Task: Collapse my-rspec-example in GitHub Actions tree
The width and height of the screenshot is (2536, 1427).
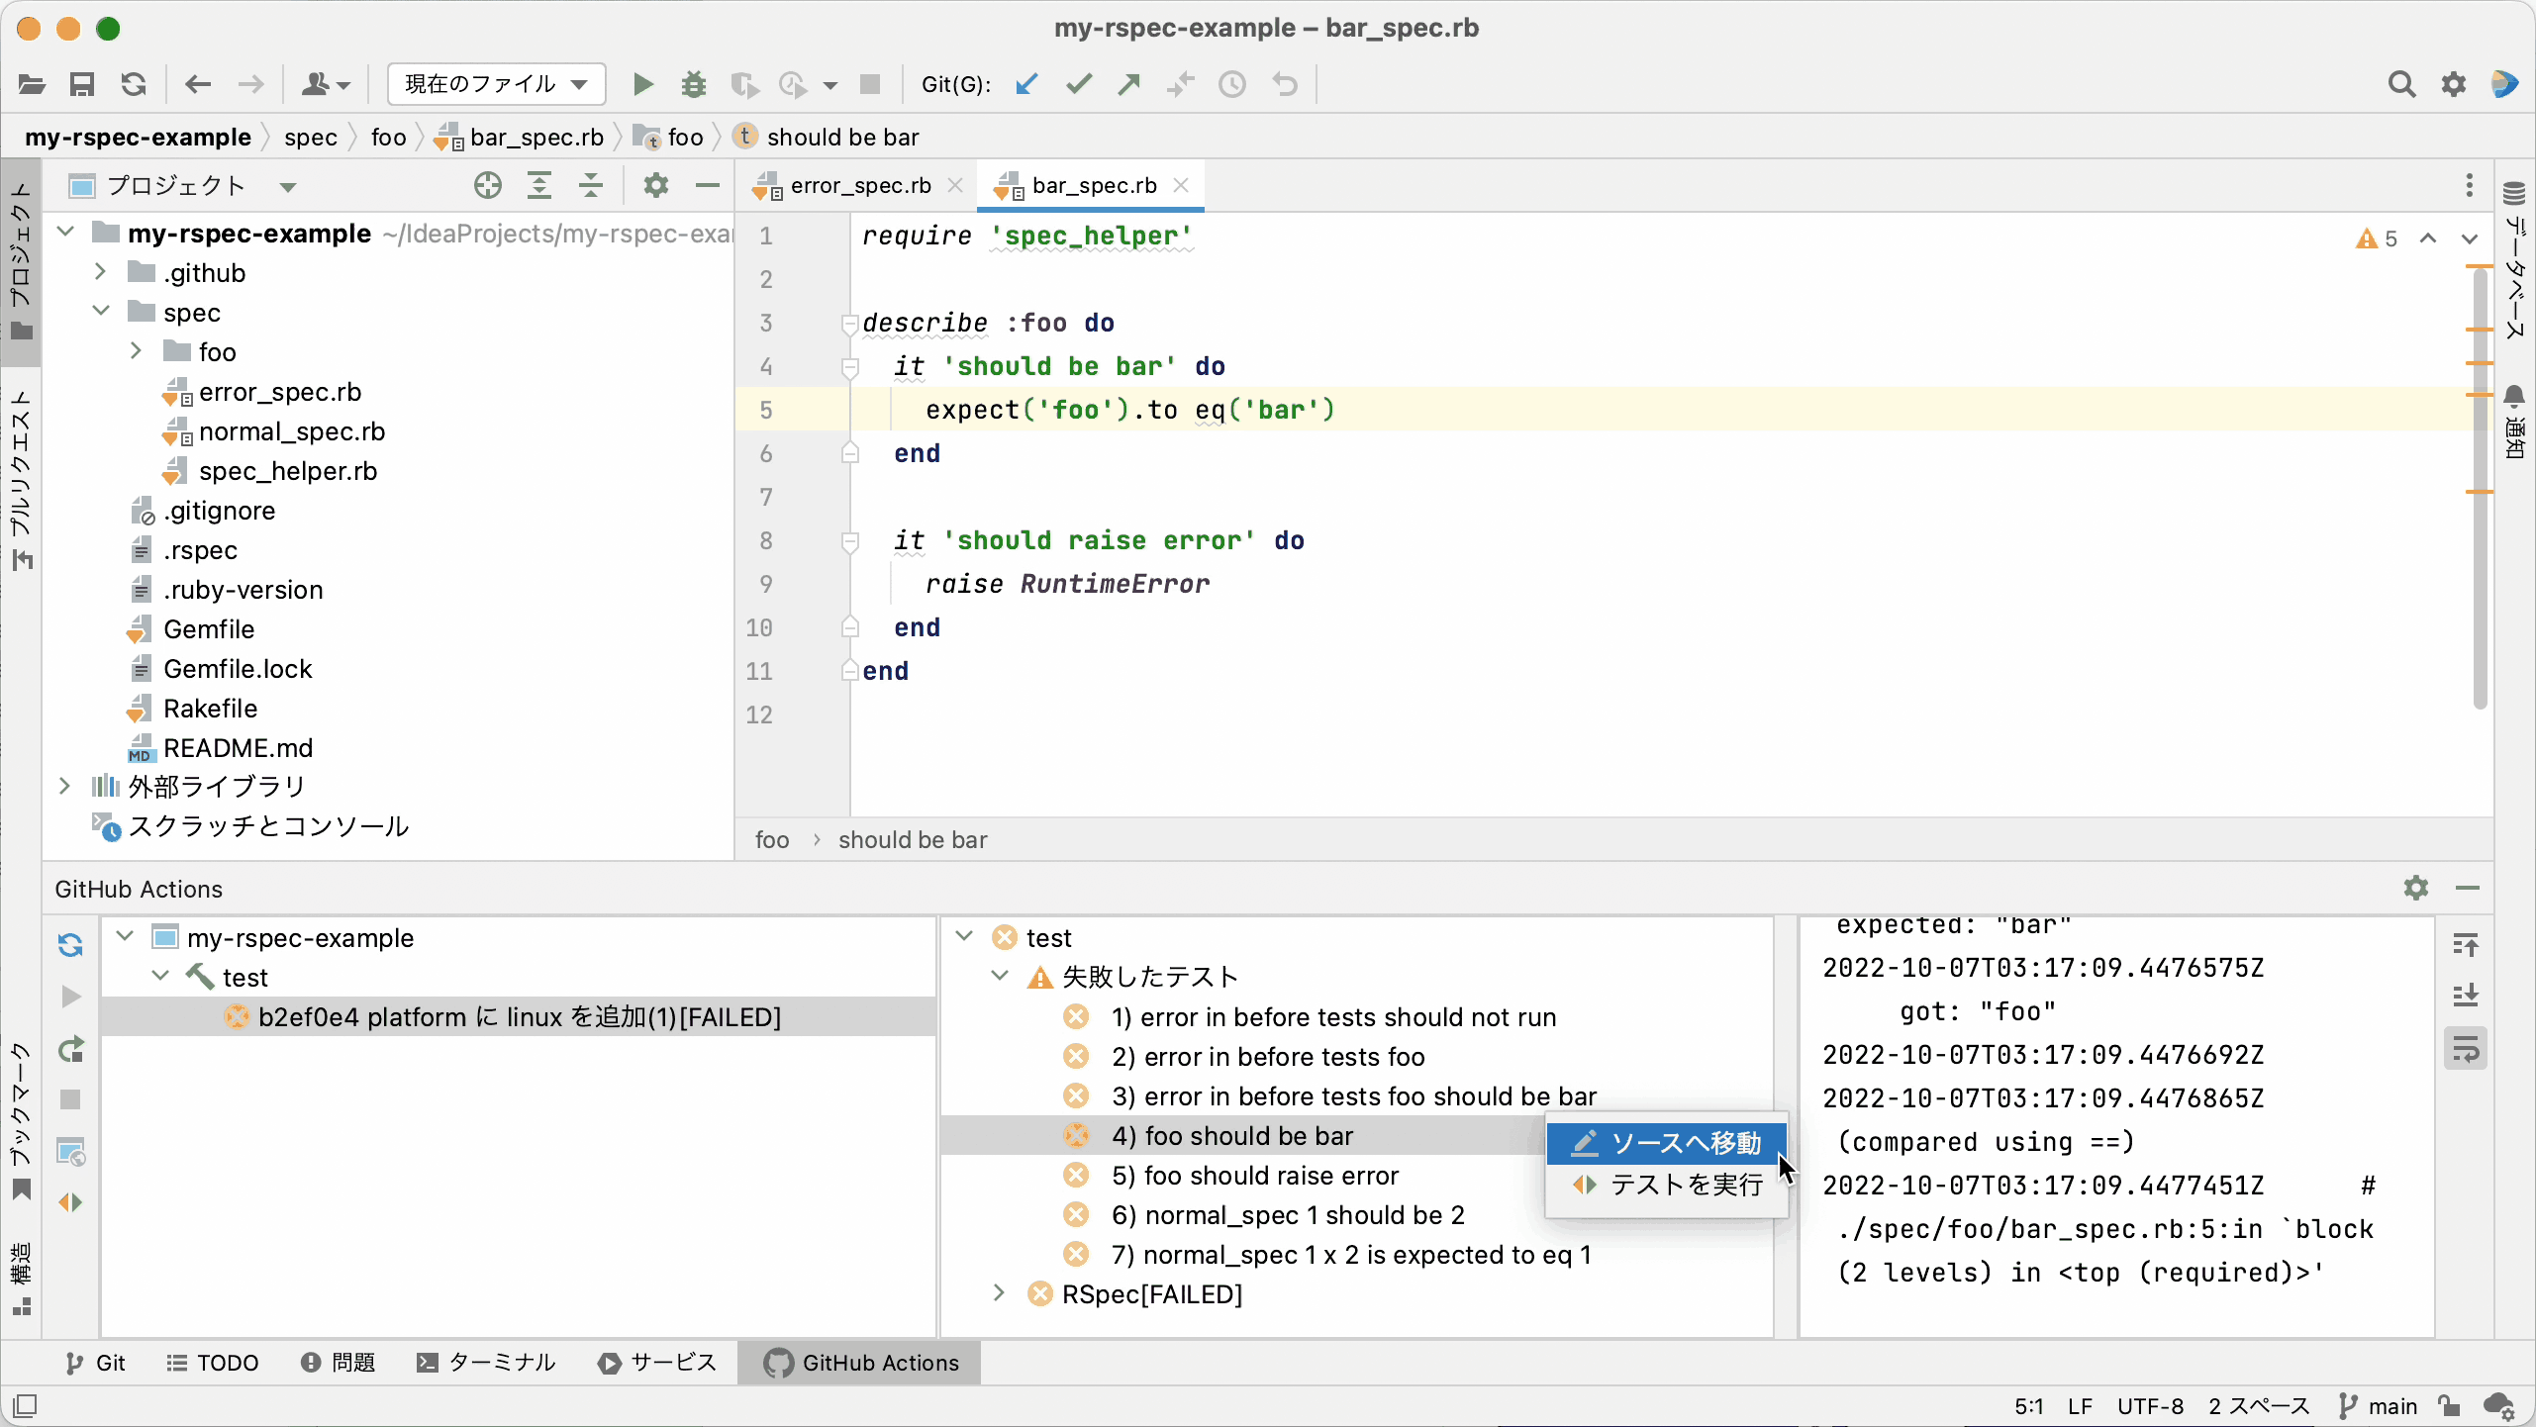Action: coord(125,936)
